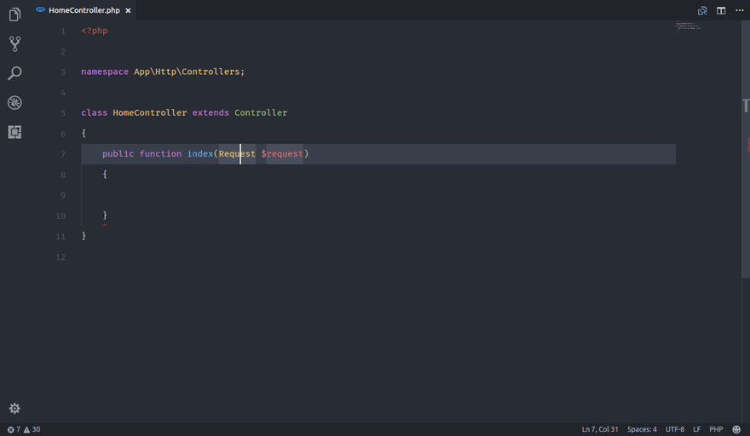Open the More Actions ellipsis menu

tap(740, 10)
